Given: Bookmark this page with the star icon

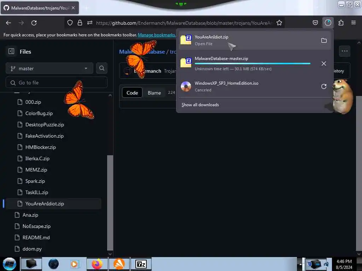Looking at the screenshot, I should click(x=279, y=23).
